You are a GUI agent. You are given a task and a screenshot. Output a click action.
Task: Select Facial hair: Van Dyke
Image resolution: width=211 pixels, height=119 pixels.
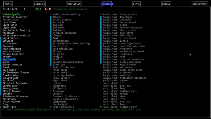[117, 20]
